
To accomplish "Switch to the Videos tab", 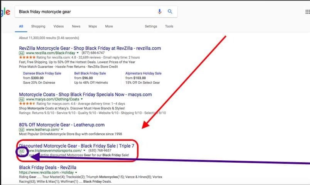I will click(x=59, y=26).
